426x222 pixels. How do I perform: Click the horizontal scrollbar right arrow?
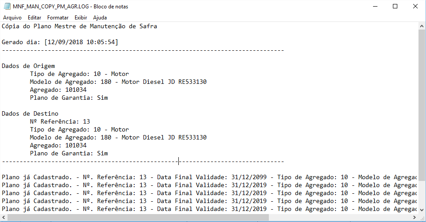415,218
